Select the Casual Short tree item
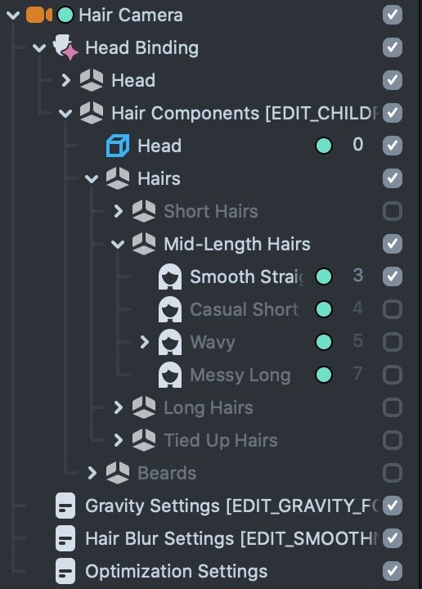The width and height of the screenshot is (422, 589). click(x=244, y=309)
